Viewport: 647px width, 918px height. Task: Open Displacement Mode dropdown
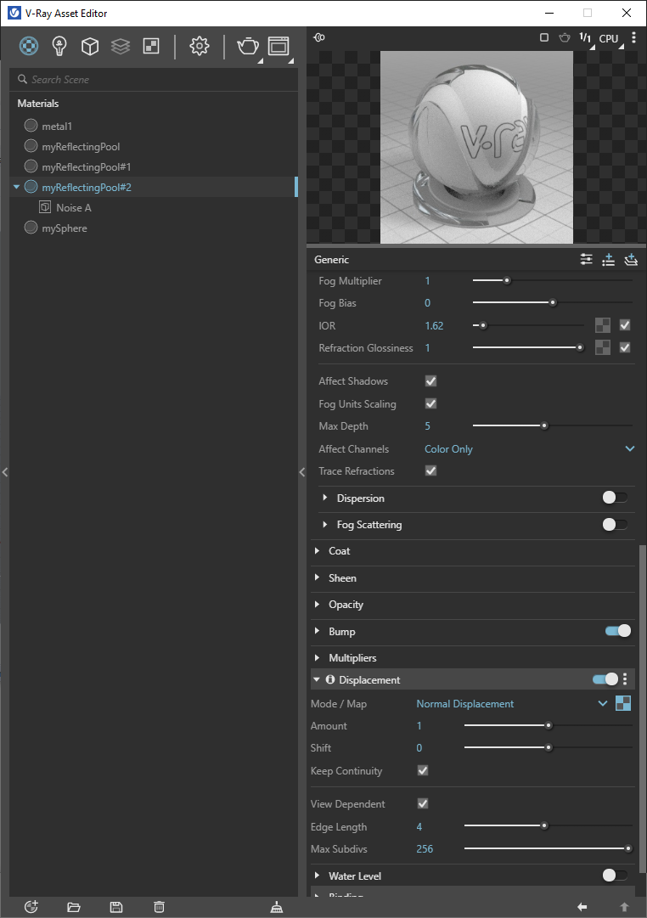click(512, 704)
